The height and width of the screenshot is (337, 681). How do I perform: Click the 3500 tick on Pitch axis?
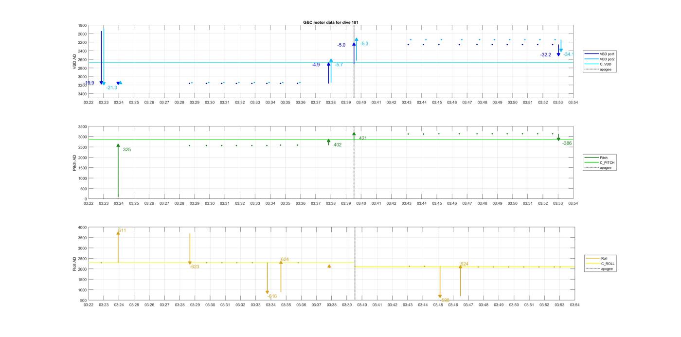pos(83,126)
